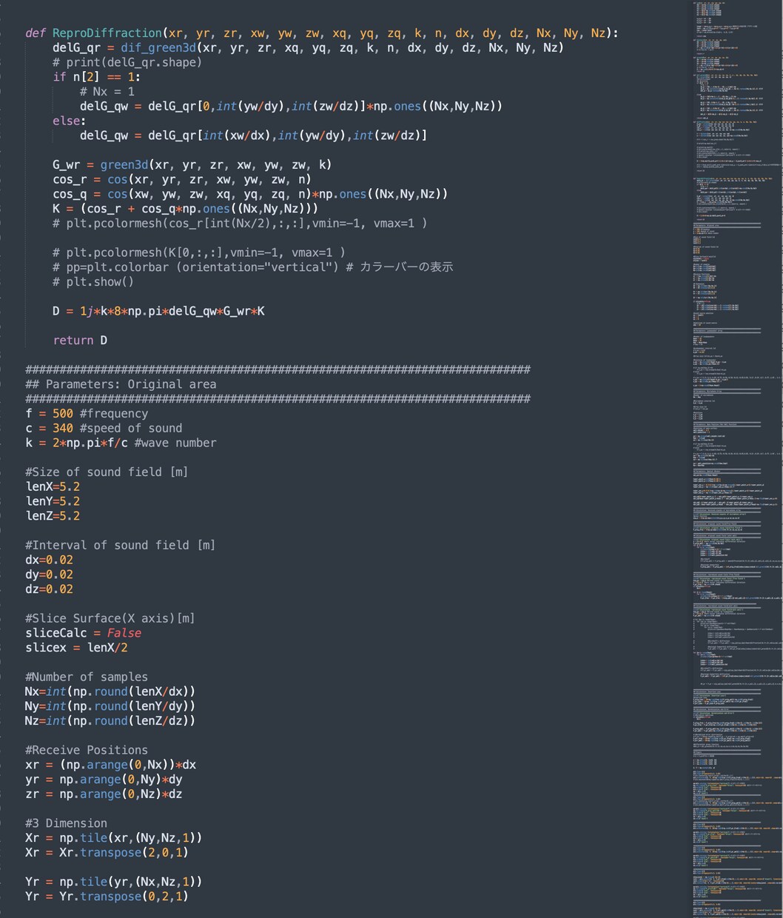Screen dimensions: 783x918
Task: Click the 'dx=0.02' assignment
Action: [x=49, y=560]
